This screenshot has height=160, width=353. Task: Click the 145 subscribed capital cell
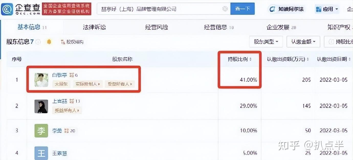(306, 106)
